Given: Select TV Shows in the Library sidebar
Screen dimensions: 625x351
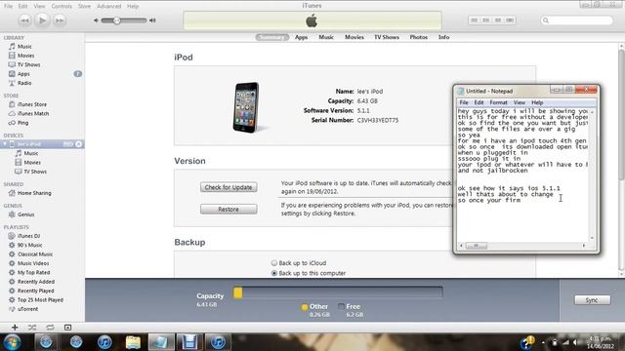Looking at the screenshot, I should click(28, 65).
